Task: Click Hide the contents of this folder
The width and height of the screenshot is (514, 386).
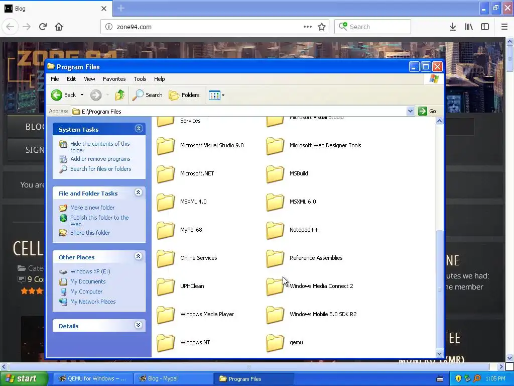Action: click(x=100, y=147)
